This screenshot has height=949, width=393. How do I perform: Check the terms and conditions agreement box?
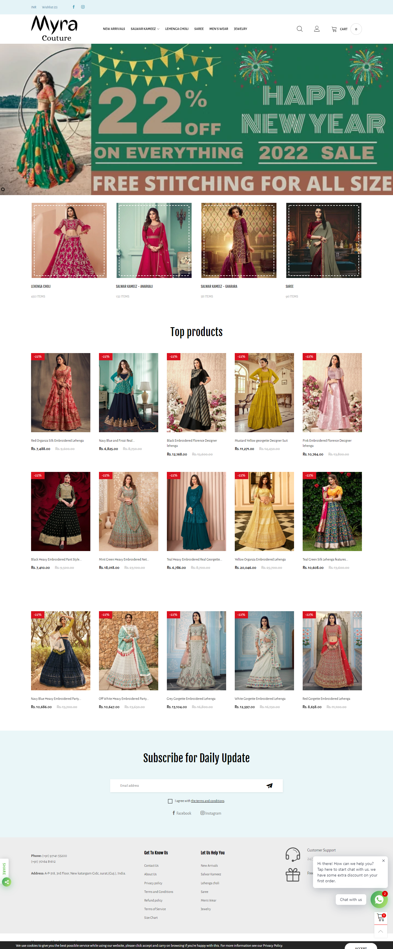click(170, 801)
